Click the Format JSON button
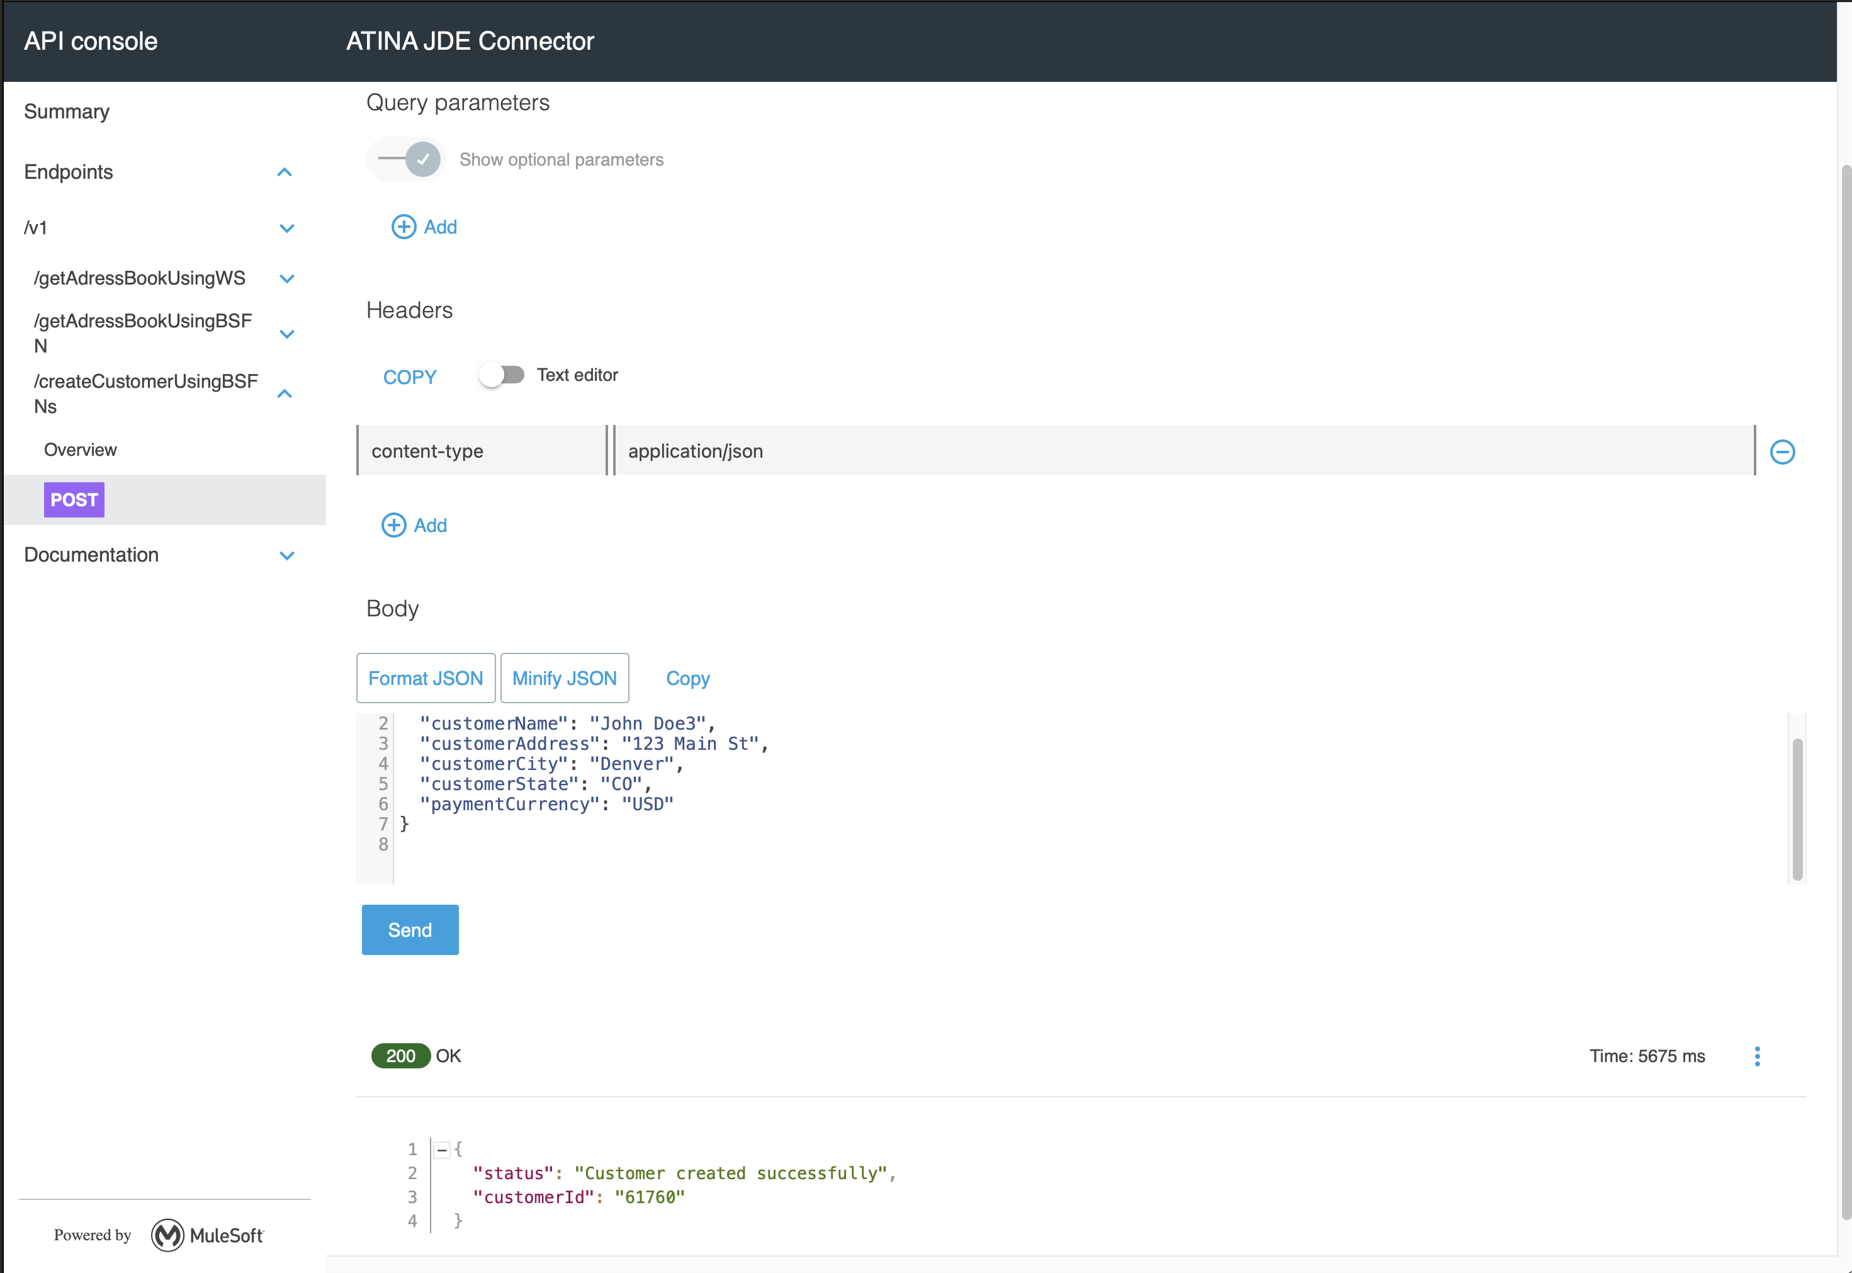The width and height of the screenshot is (1852, 1273). click(425, 678)
